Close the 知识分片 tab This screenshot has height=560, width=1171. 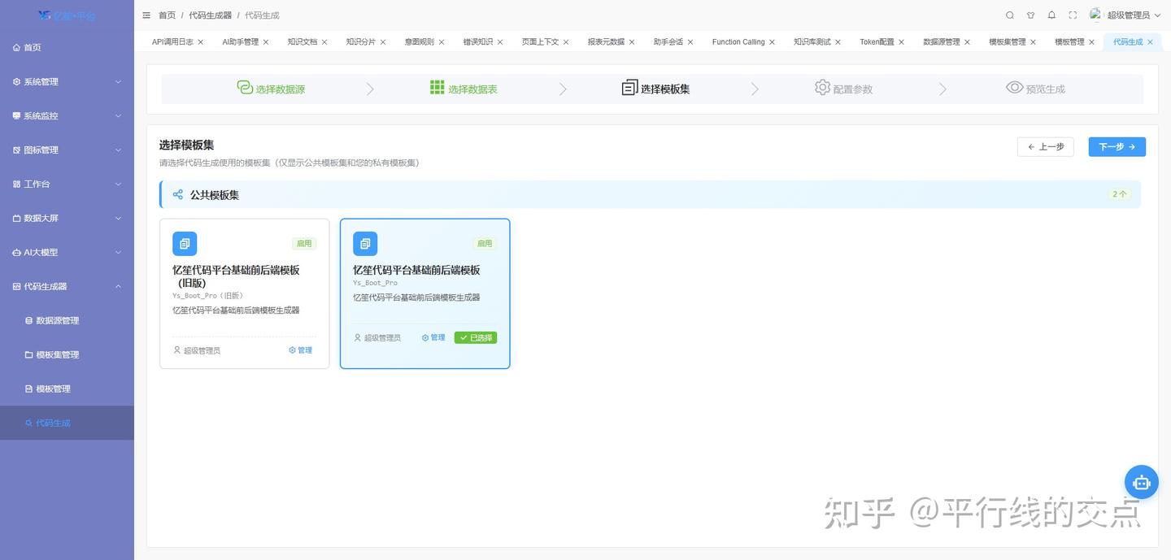coord(383,42)
